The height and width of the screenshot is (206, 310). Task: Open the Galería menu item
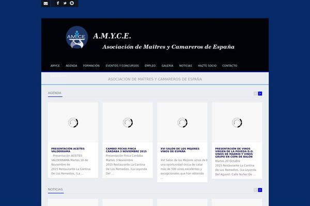tap(167, 65)
